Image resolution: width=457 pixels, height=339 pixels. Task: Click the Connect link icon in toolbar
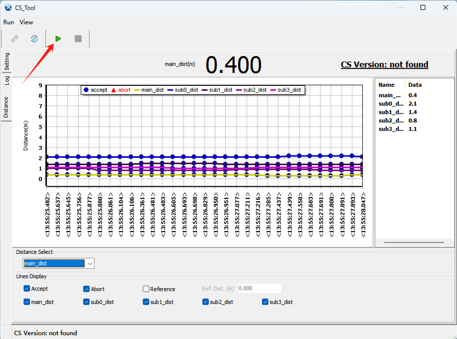pyautogui.click(x=15, y=39)
